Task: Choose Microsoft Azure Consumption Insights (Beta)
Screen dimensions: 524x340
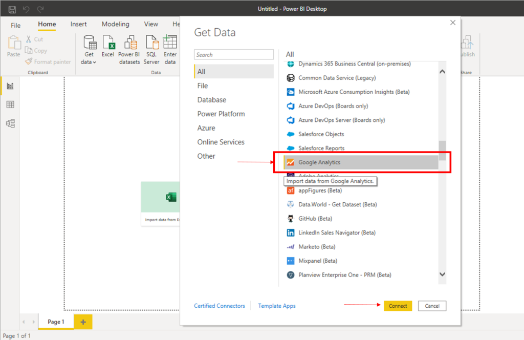Action: [x=354, y=92]
